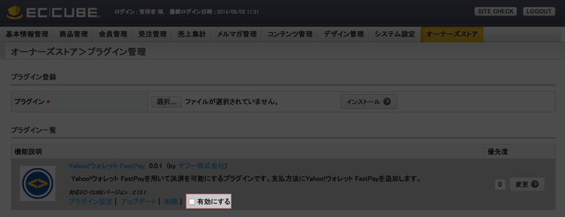Click the 削除 link
This screenshot has height=217, width=565.
click(x=171, y=202)
